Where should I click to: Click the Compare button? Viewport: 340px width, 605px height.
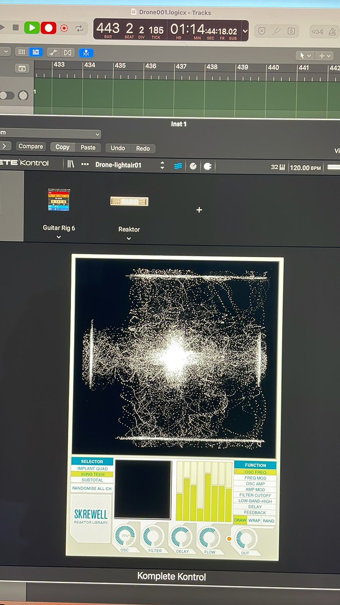point(31,146)
